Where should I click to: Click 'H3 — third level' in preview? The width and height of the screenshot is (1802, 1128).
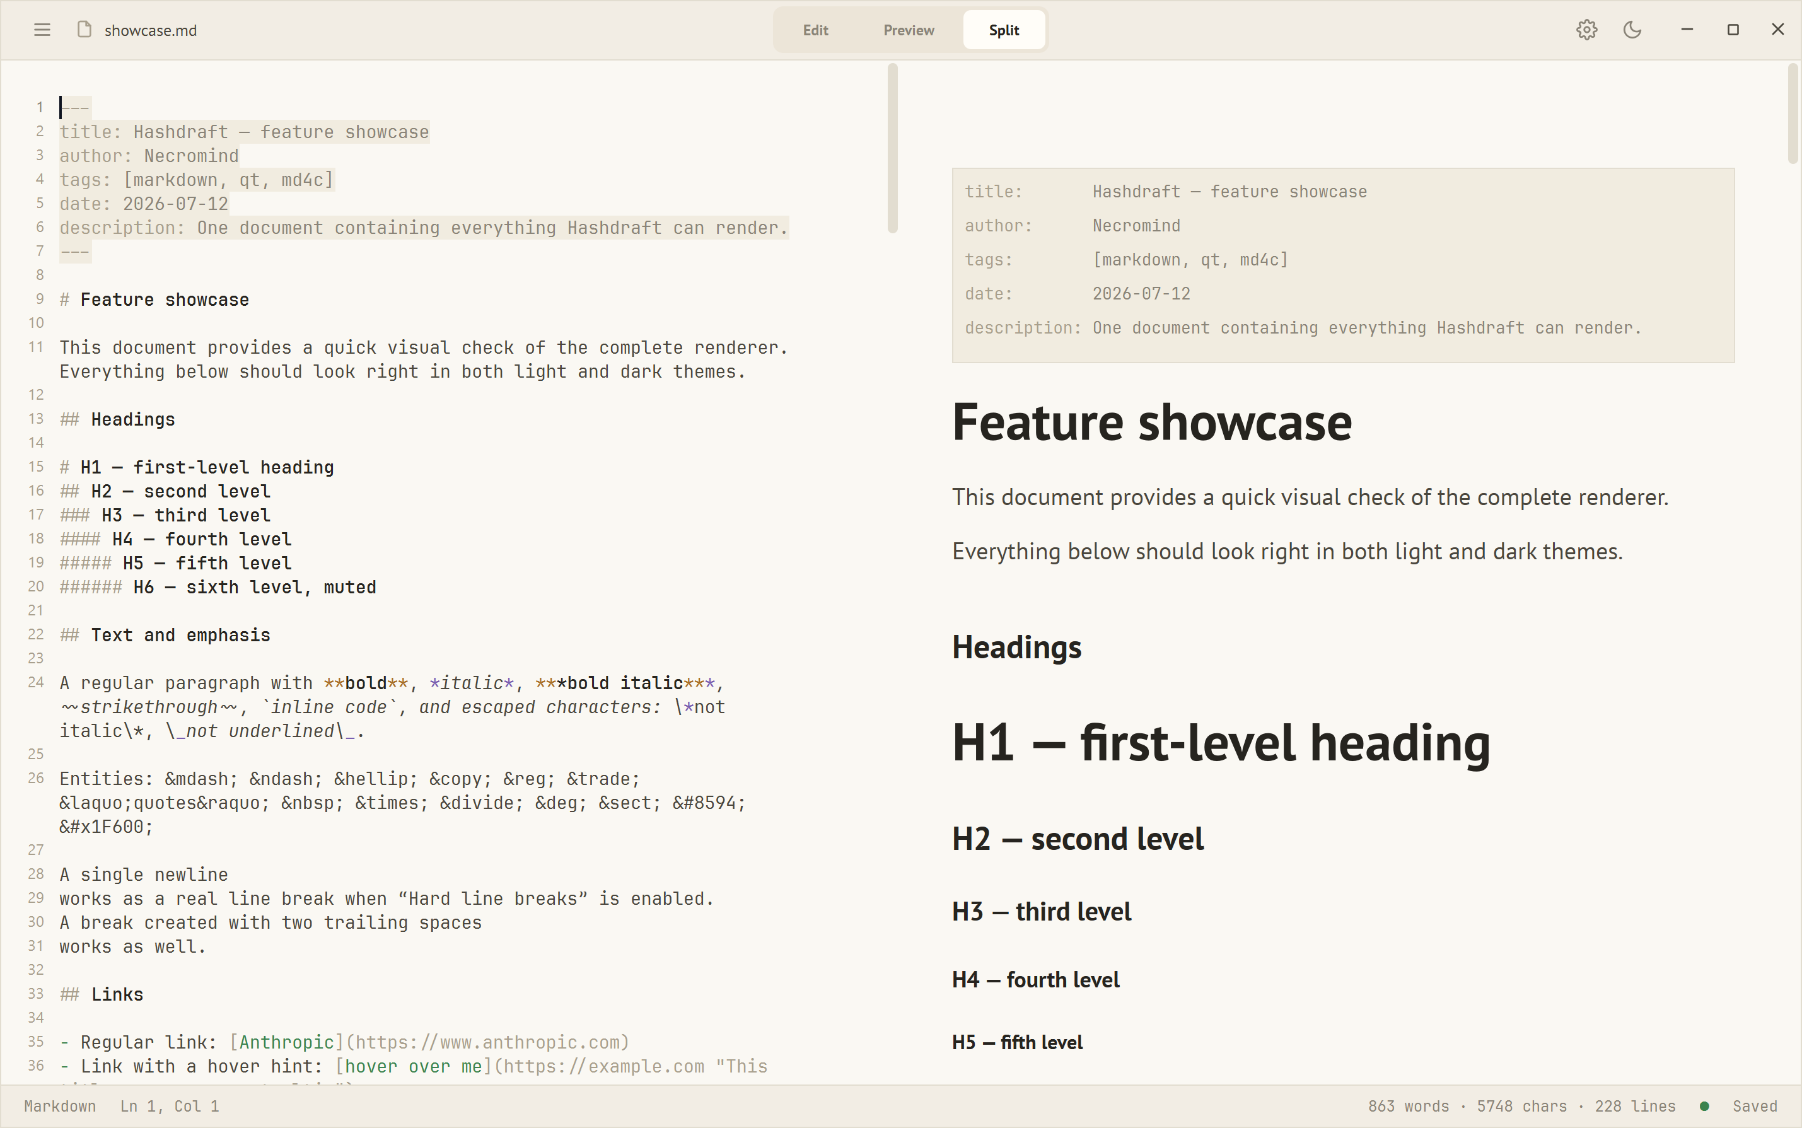(x=1041, y=912)
